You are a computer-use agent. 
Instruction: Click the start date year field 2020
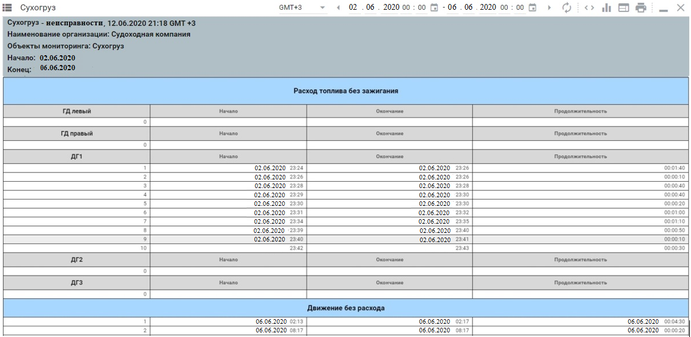391,7
